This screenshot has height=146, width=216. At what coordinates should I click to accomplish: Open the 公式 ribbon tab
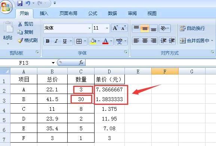93,13
